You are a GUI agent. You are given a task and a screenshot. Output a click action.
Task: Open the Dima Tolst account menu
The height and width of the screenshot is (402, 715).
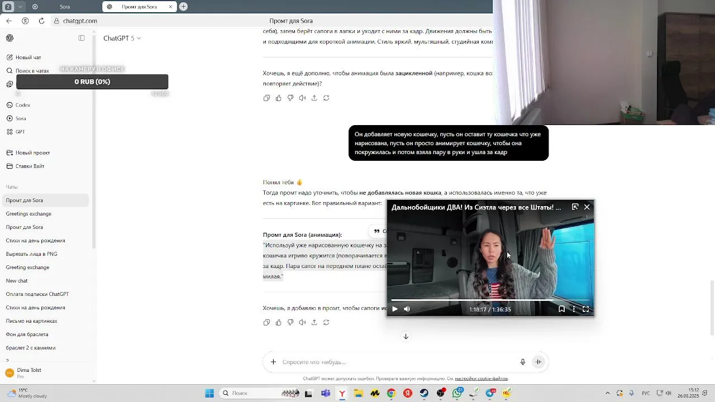[x=45, y=373]
